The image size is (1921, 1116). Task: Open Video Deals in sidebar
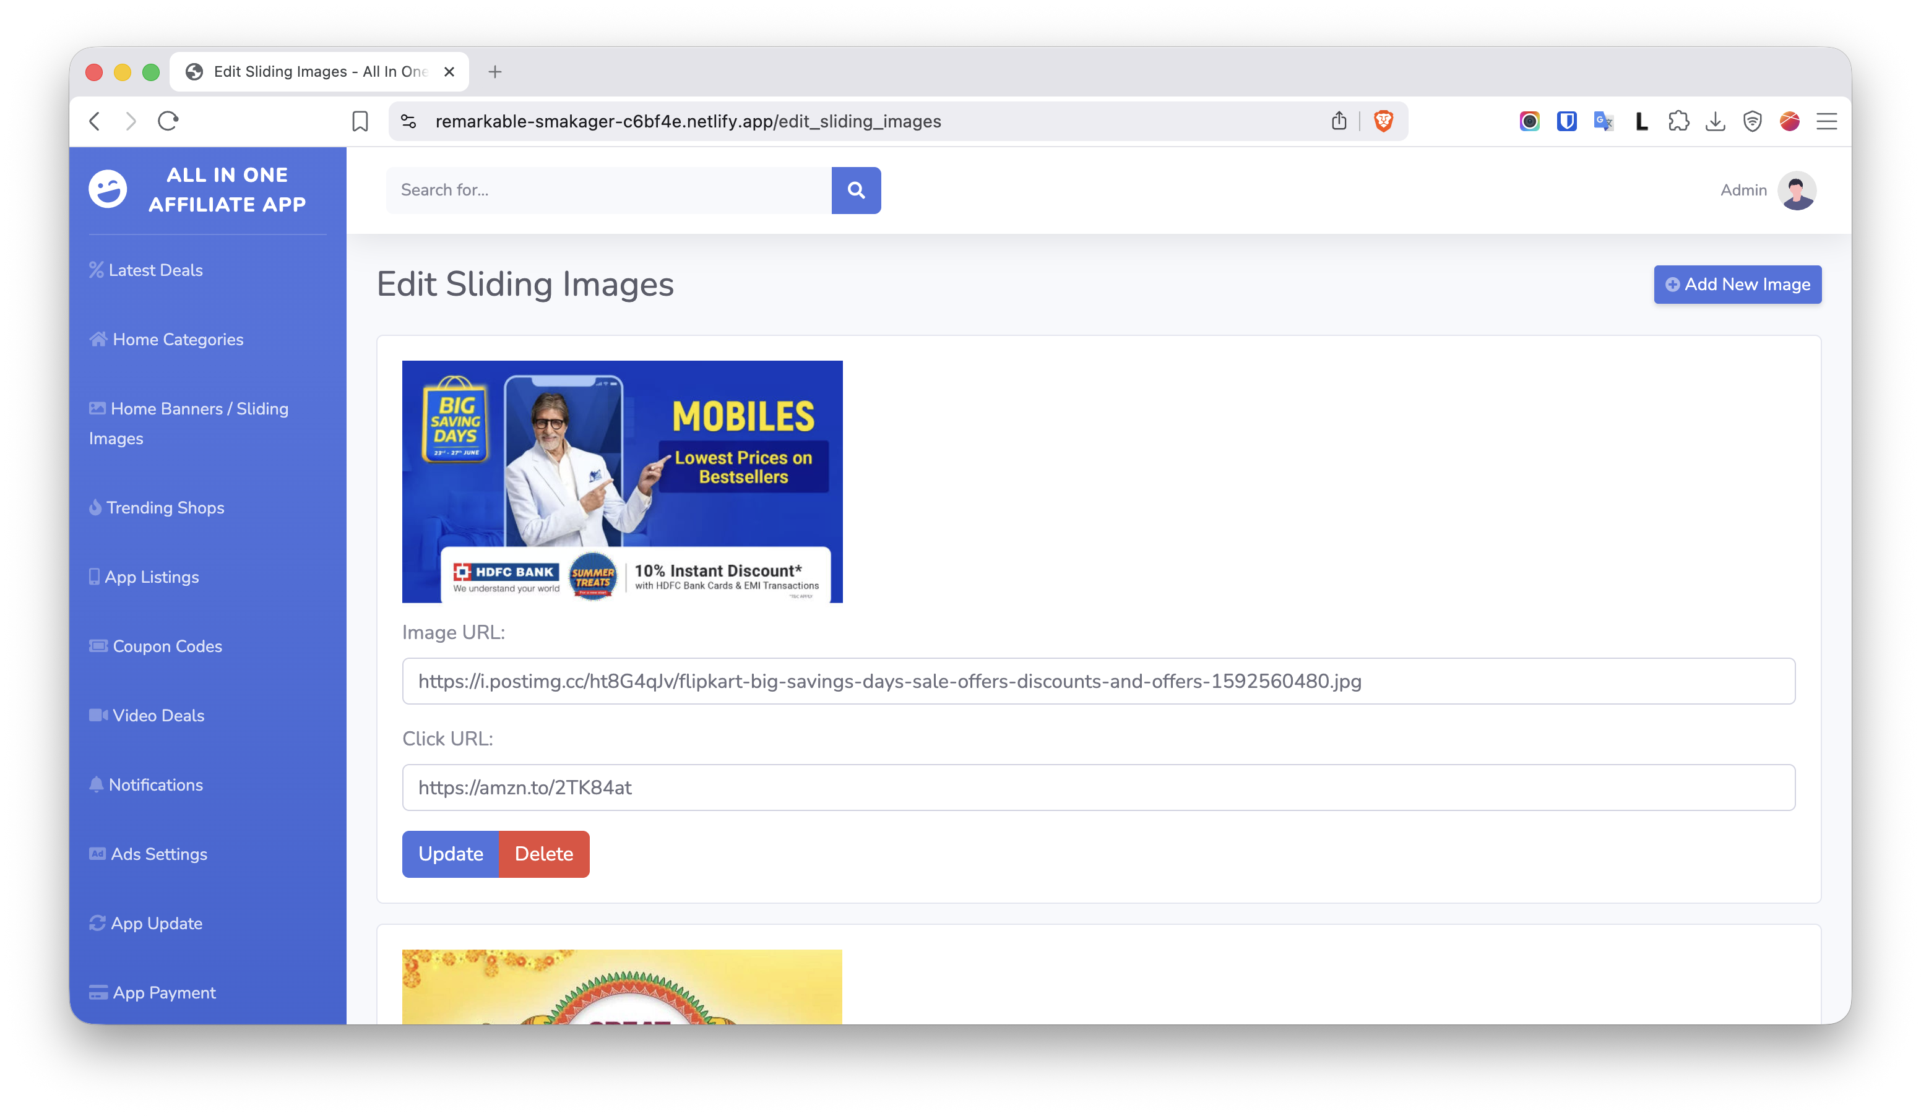click(x=146, y=715)
